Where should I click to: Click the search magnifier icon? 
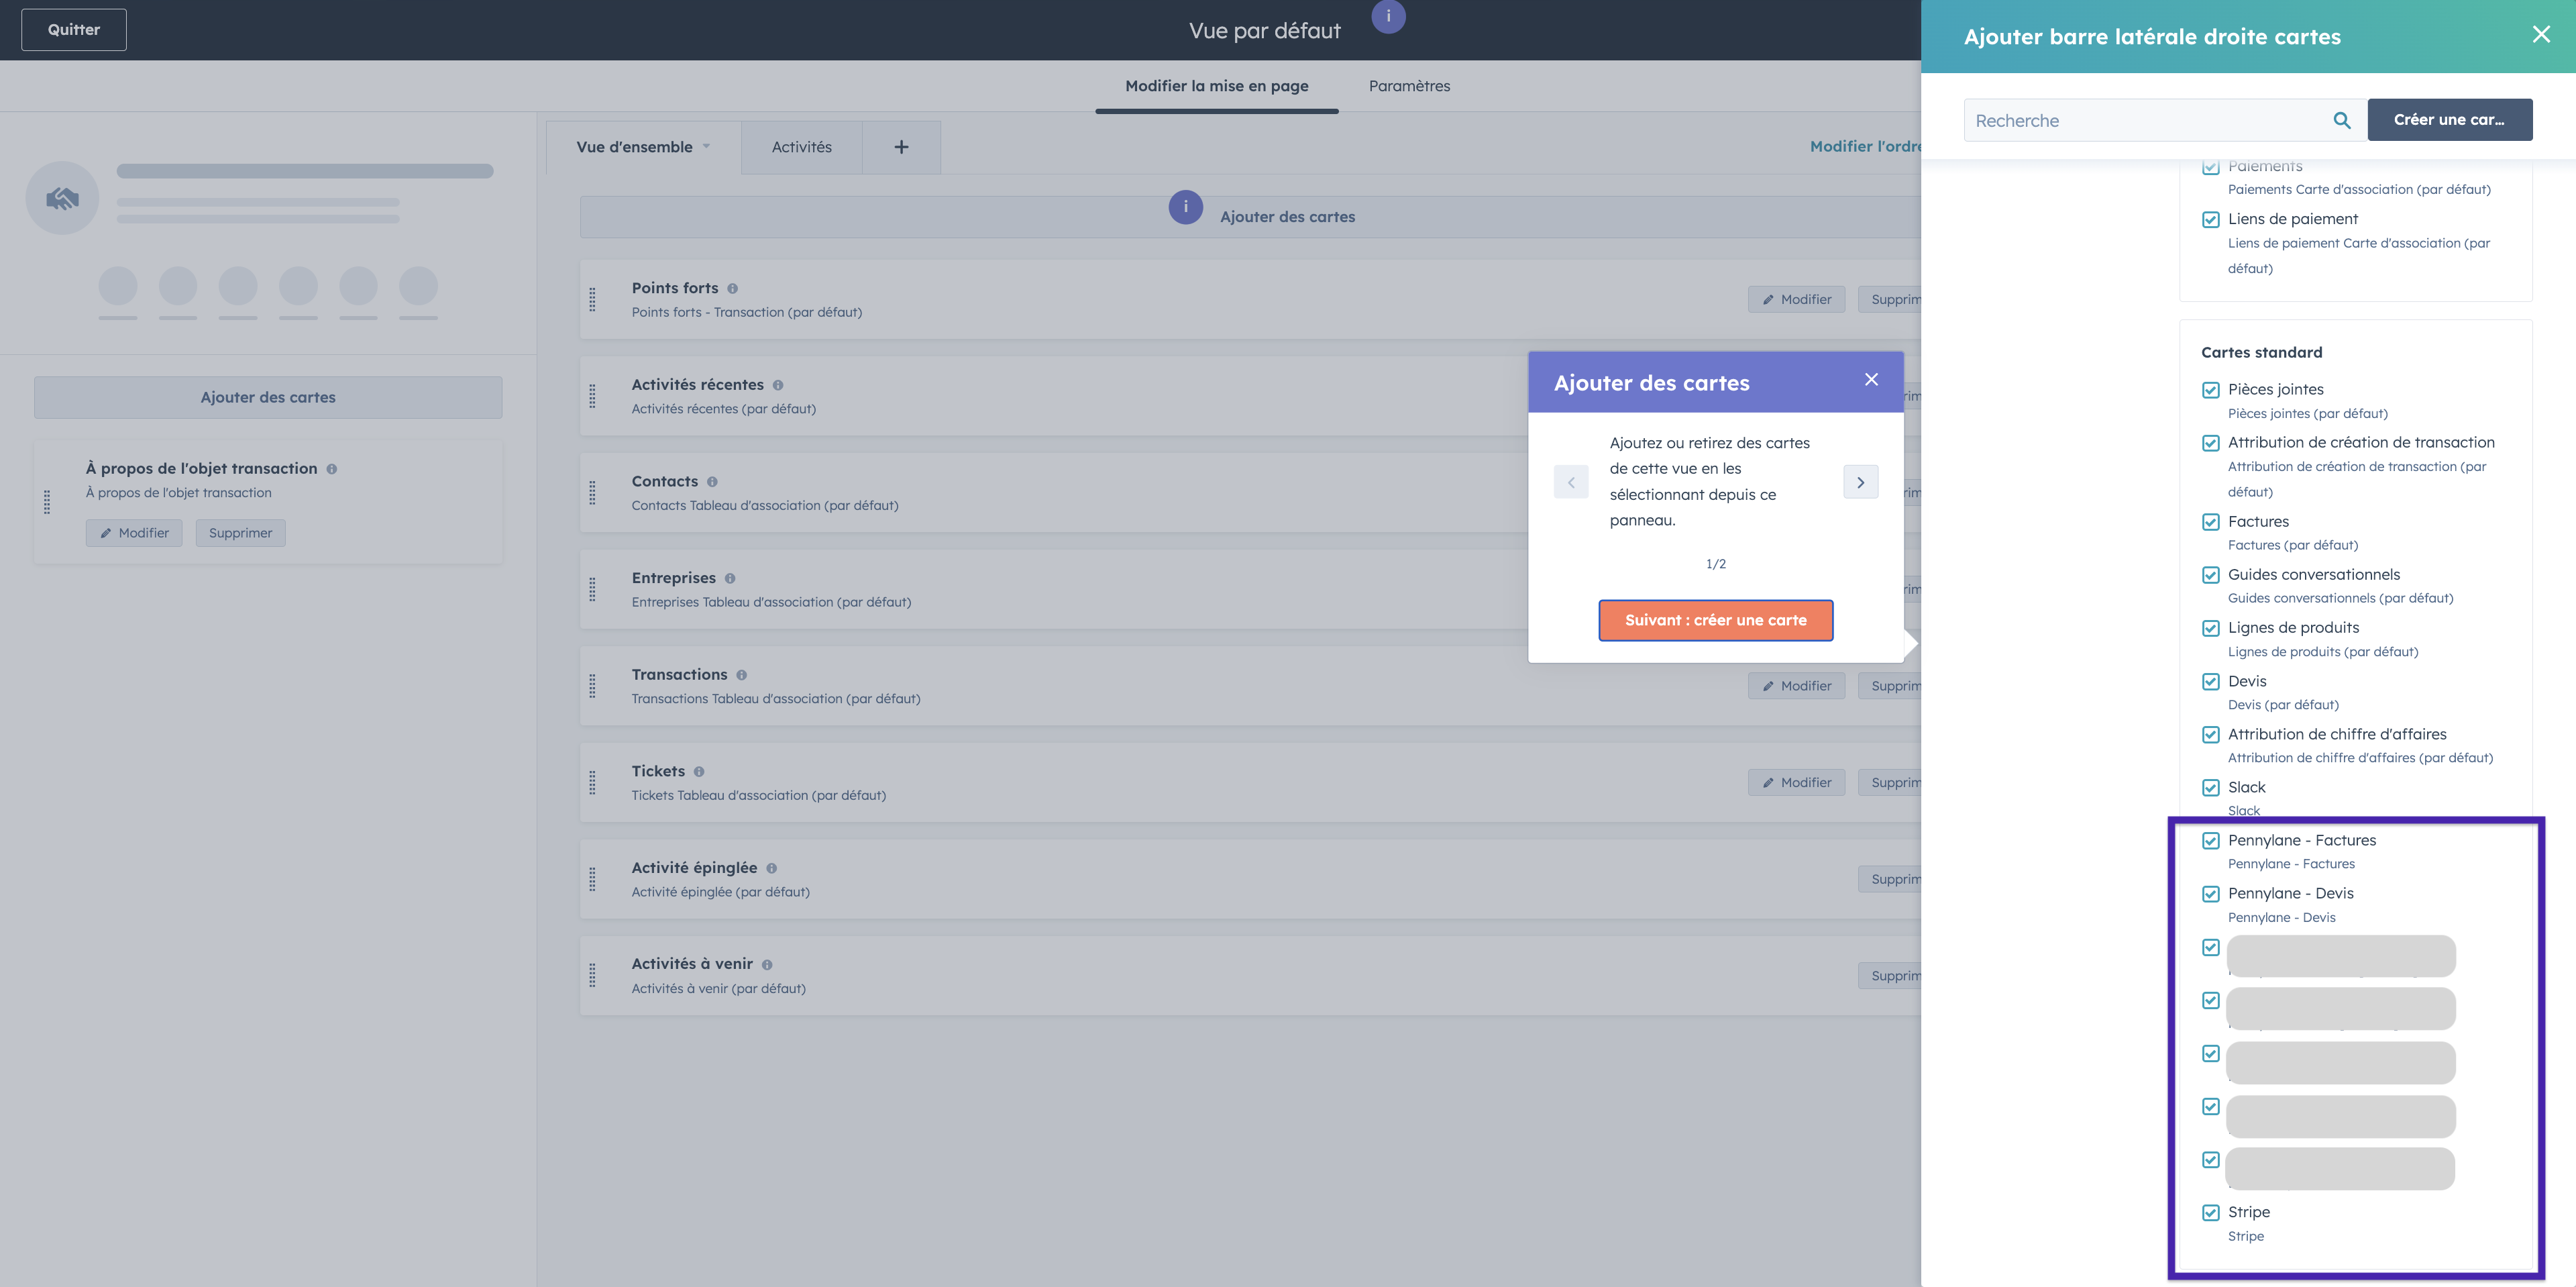pos(2341,120)
